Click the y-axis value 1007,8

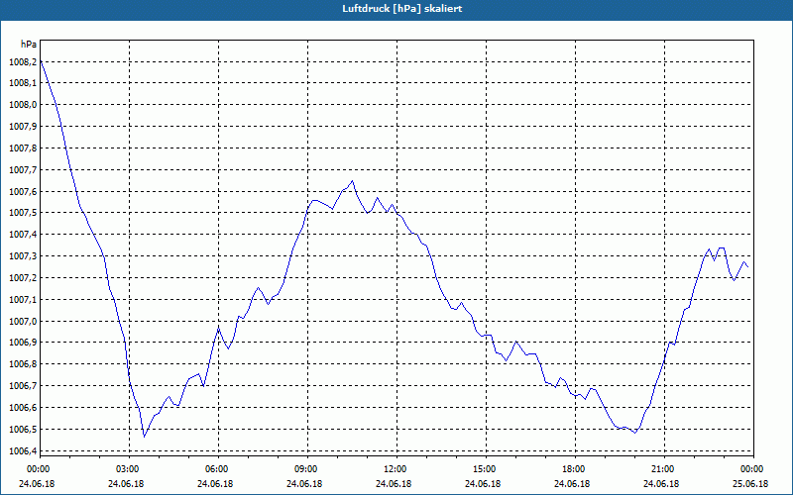[23, 148]
